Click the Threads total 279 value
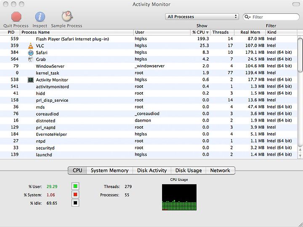Viewport: 303px width, 227px height. [x=128, y=187]
